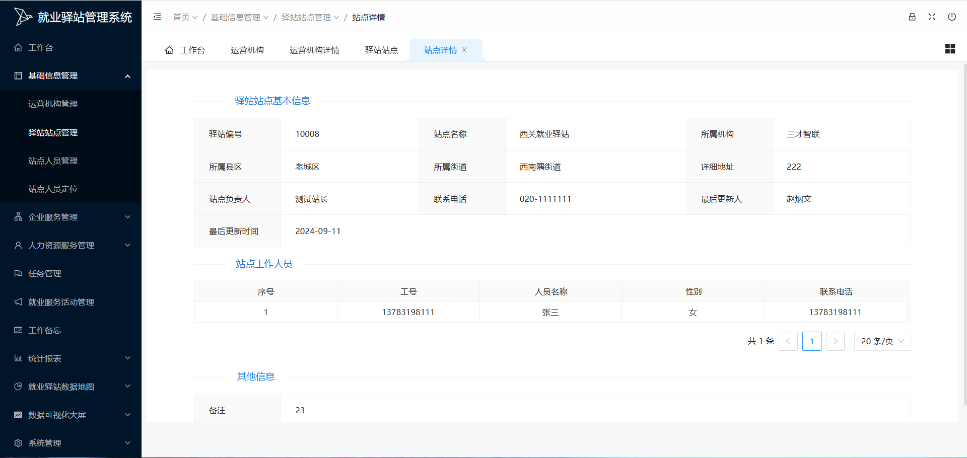
Task: Click the 西南隅街道 street value
Action: 540,167
